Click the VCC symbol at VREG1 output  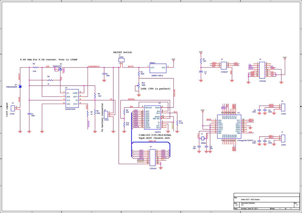(173, 60)
